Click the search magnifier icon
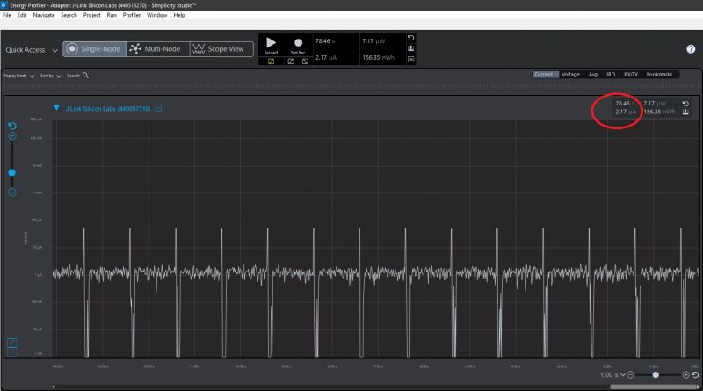The width and height of the screenshot is (703, 391). (x=85, y=76)
